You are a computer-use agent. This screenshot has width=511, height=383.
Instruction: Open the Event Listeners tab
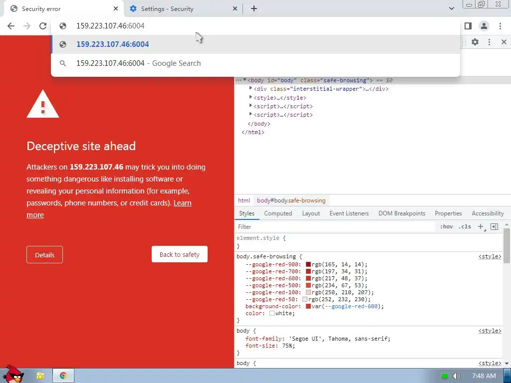pos(349,213)
